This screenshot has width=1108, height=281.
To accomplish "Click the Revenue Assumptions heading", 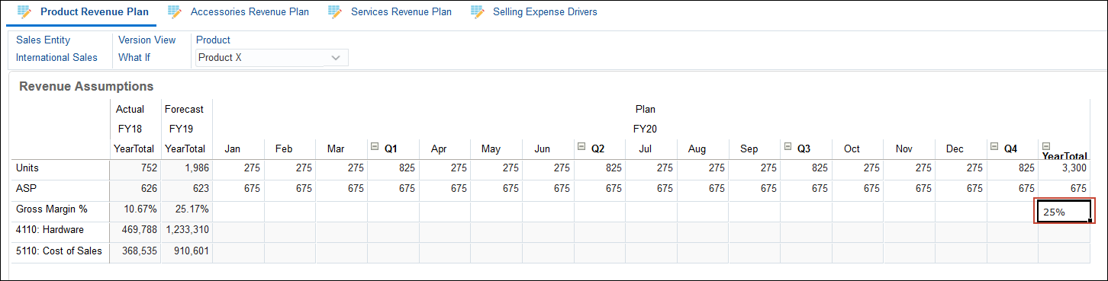I will pos(86,86).
